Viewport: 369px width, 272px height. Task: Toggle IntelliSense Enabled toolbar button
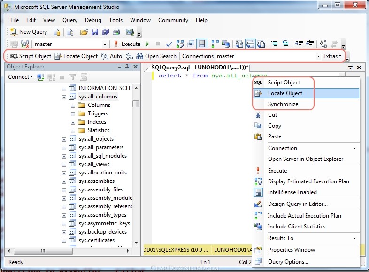202,44
